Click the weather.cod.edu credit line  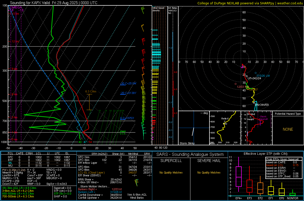pos(250,3)
